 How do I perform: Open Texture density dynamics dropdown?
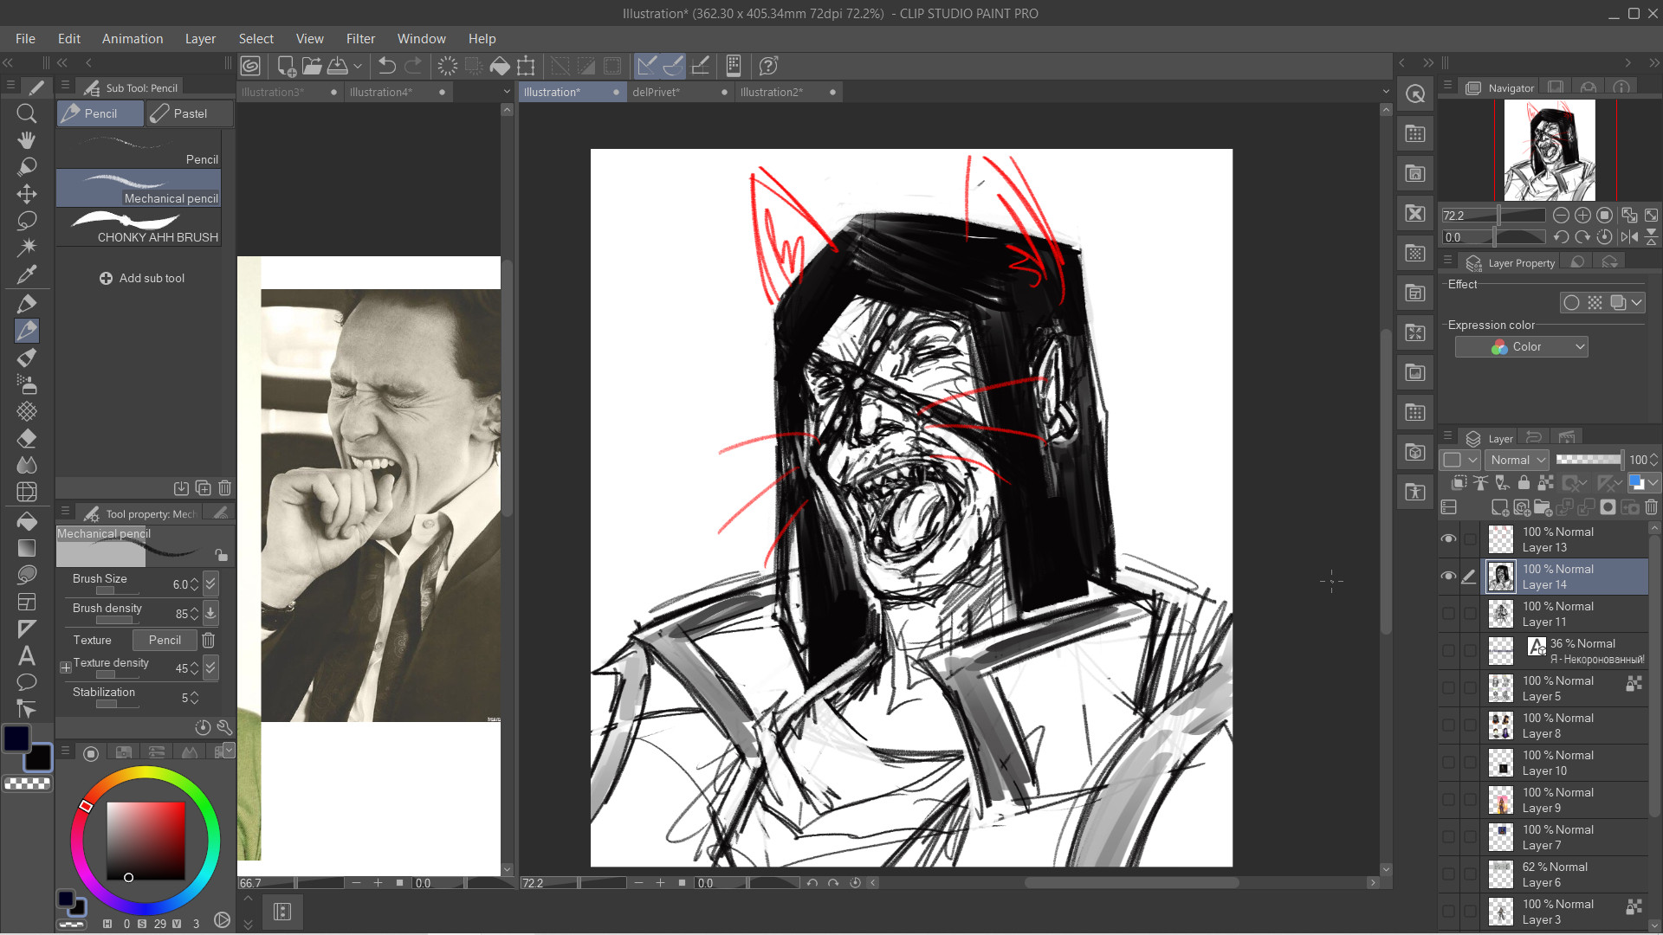pyautogui.click(x=210, y=667)
